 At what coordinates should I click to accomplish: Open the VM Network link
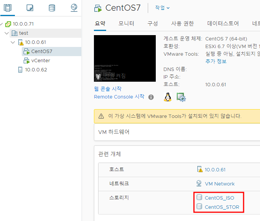220,184
